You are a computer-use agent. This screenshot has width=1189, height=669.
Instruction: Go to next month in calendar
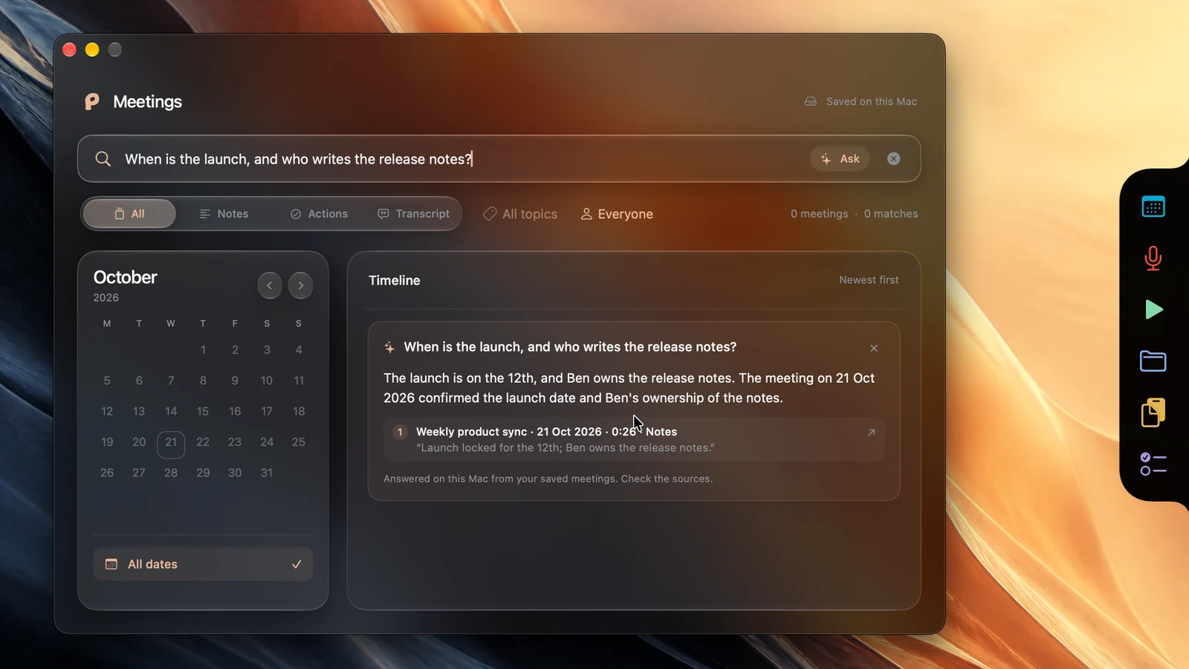coord(300,285)
